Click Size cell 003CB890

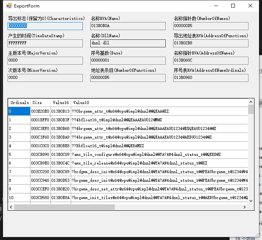40,154
